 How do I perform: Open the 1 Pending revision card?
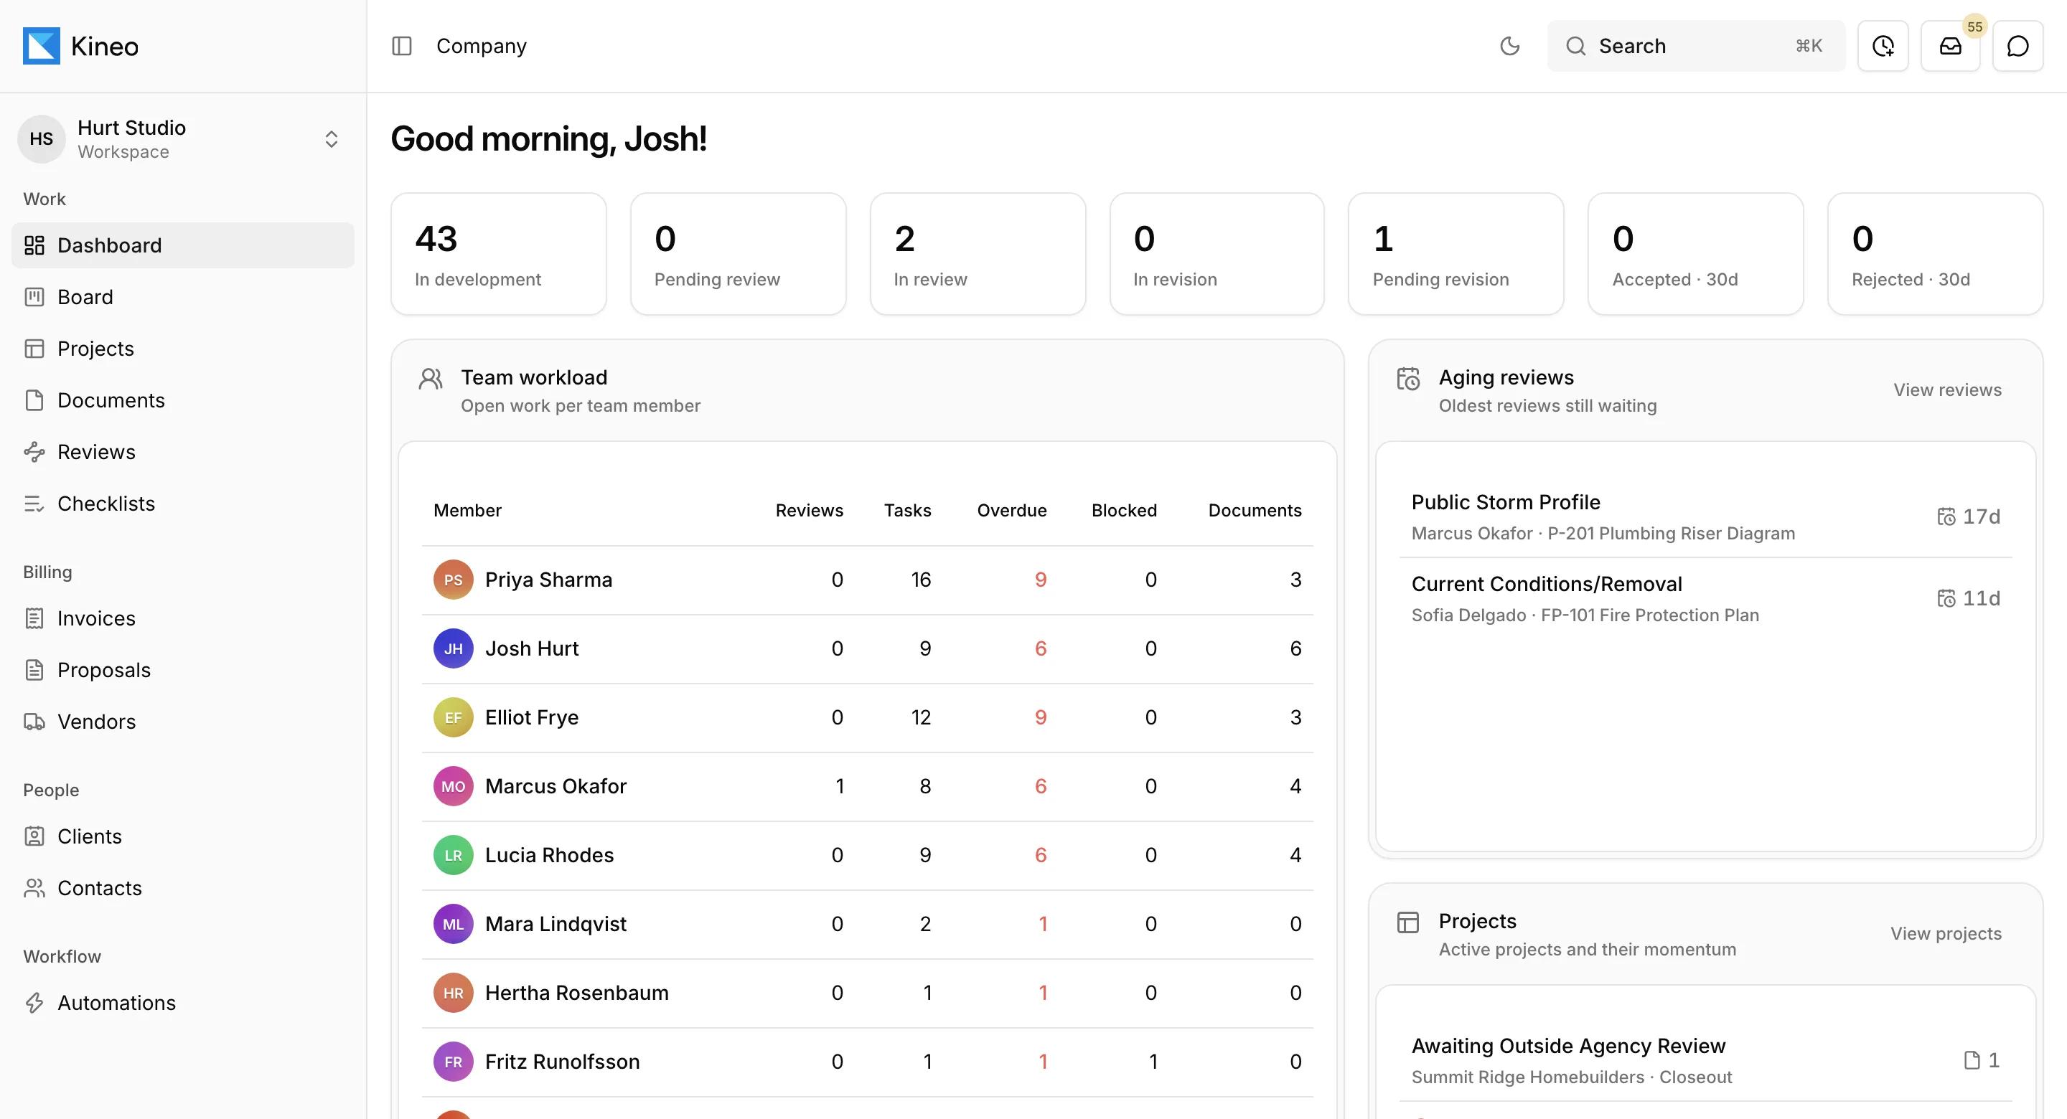(x=1456, y=253)
